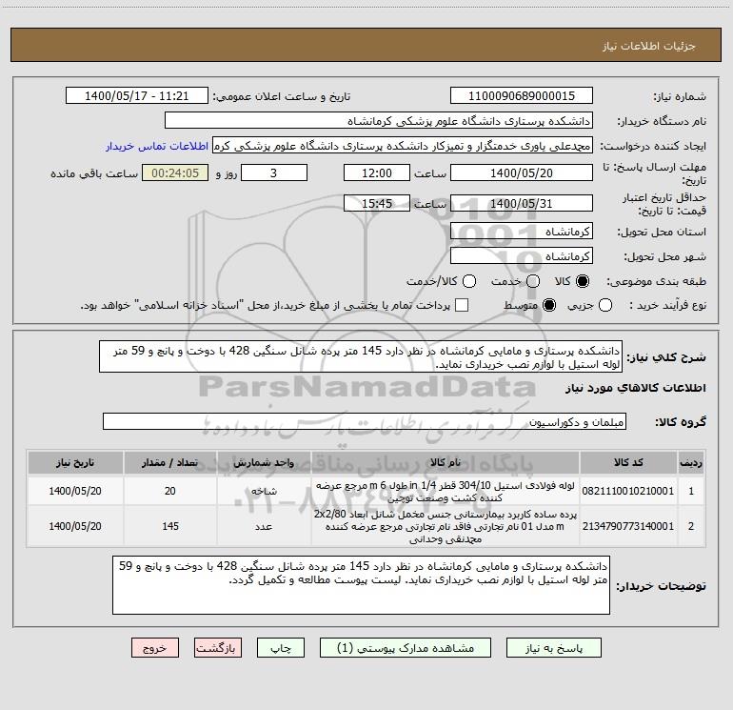The image size is (733, 710).
Task: Click the تعداد / مقدار column header
Action: coord(169,463)
